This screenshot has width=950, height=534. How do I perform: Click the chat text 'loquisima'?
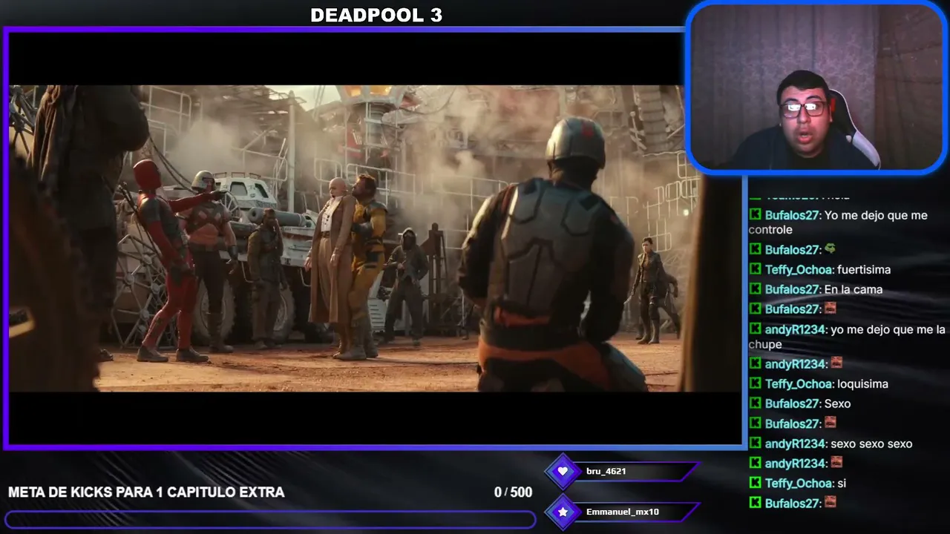pyautogui.click(x=862, y=384)
